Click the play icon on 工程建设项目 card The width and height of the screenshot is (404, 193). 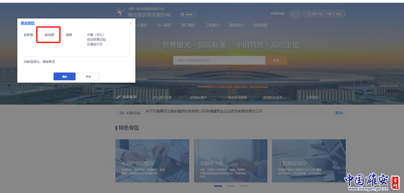click(335, 163)
